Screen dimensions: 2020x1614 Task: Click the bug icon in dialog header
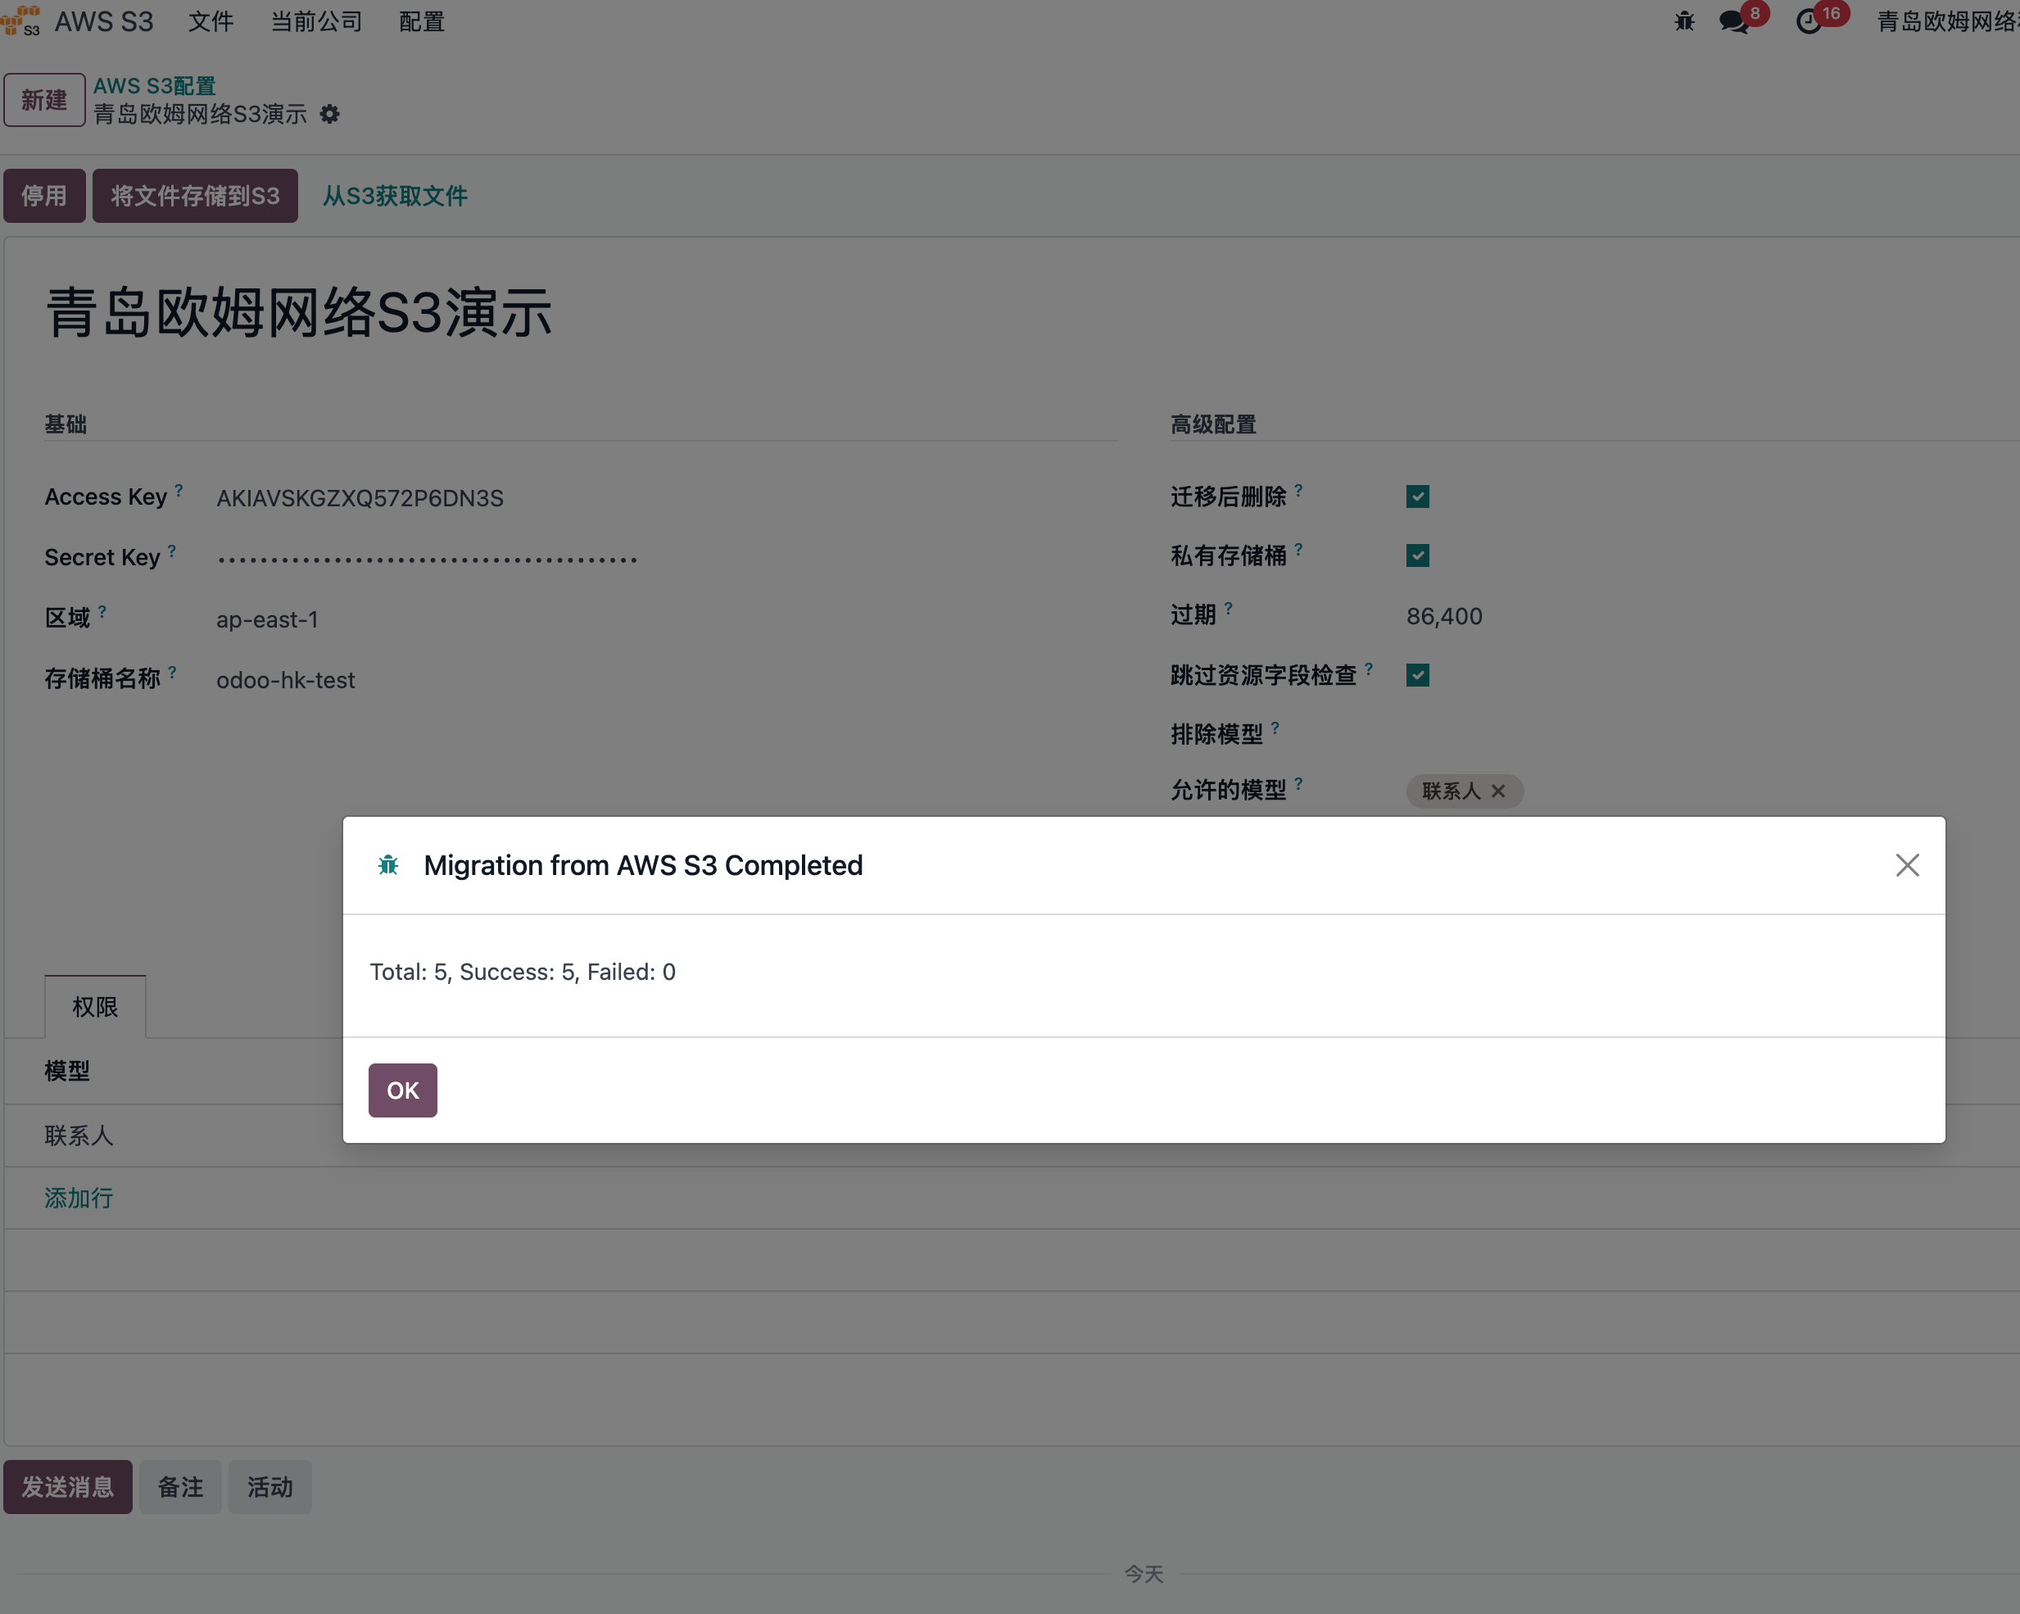388,864
